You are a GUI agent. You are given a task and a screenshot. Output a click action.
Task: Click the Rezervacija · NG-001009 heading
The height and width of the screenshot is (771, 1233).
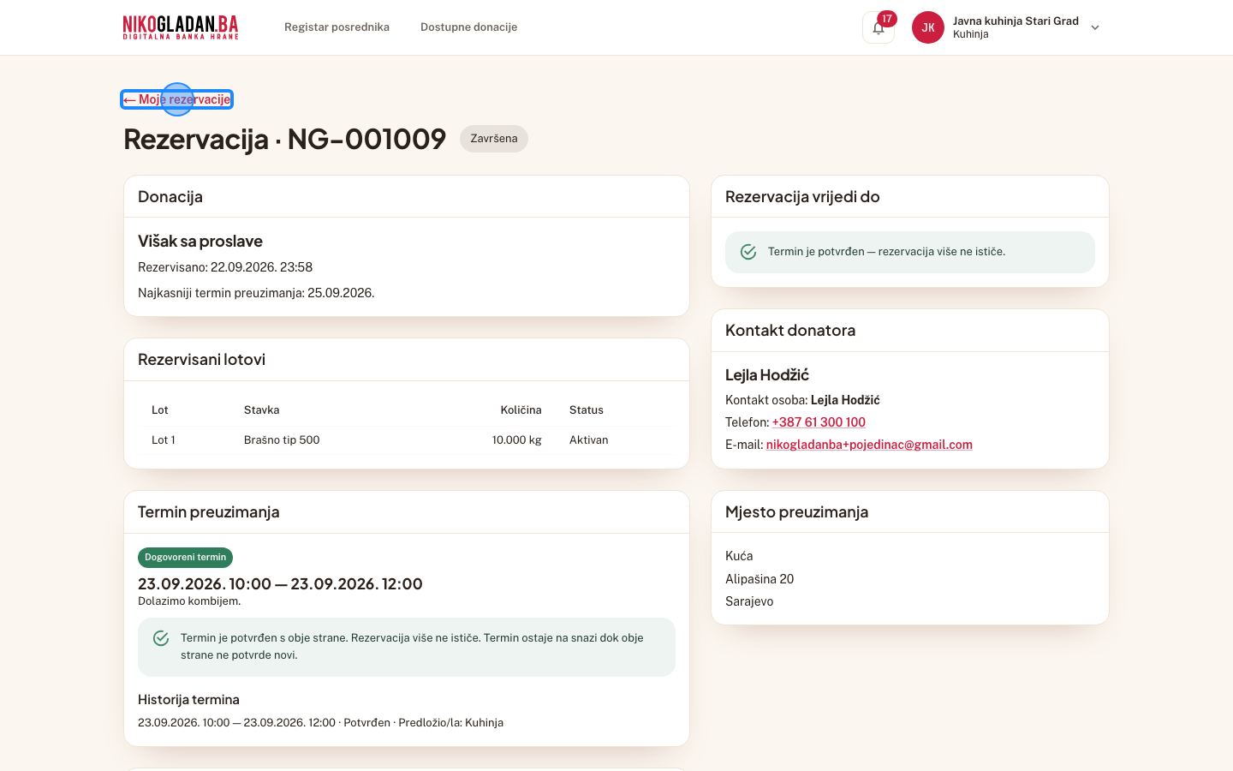click(x=285, y=139)
